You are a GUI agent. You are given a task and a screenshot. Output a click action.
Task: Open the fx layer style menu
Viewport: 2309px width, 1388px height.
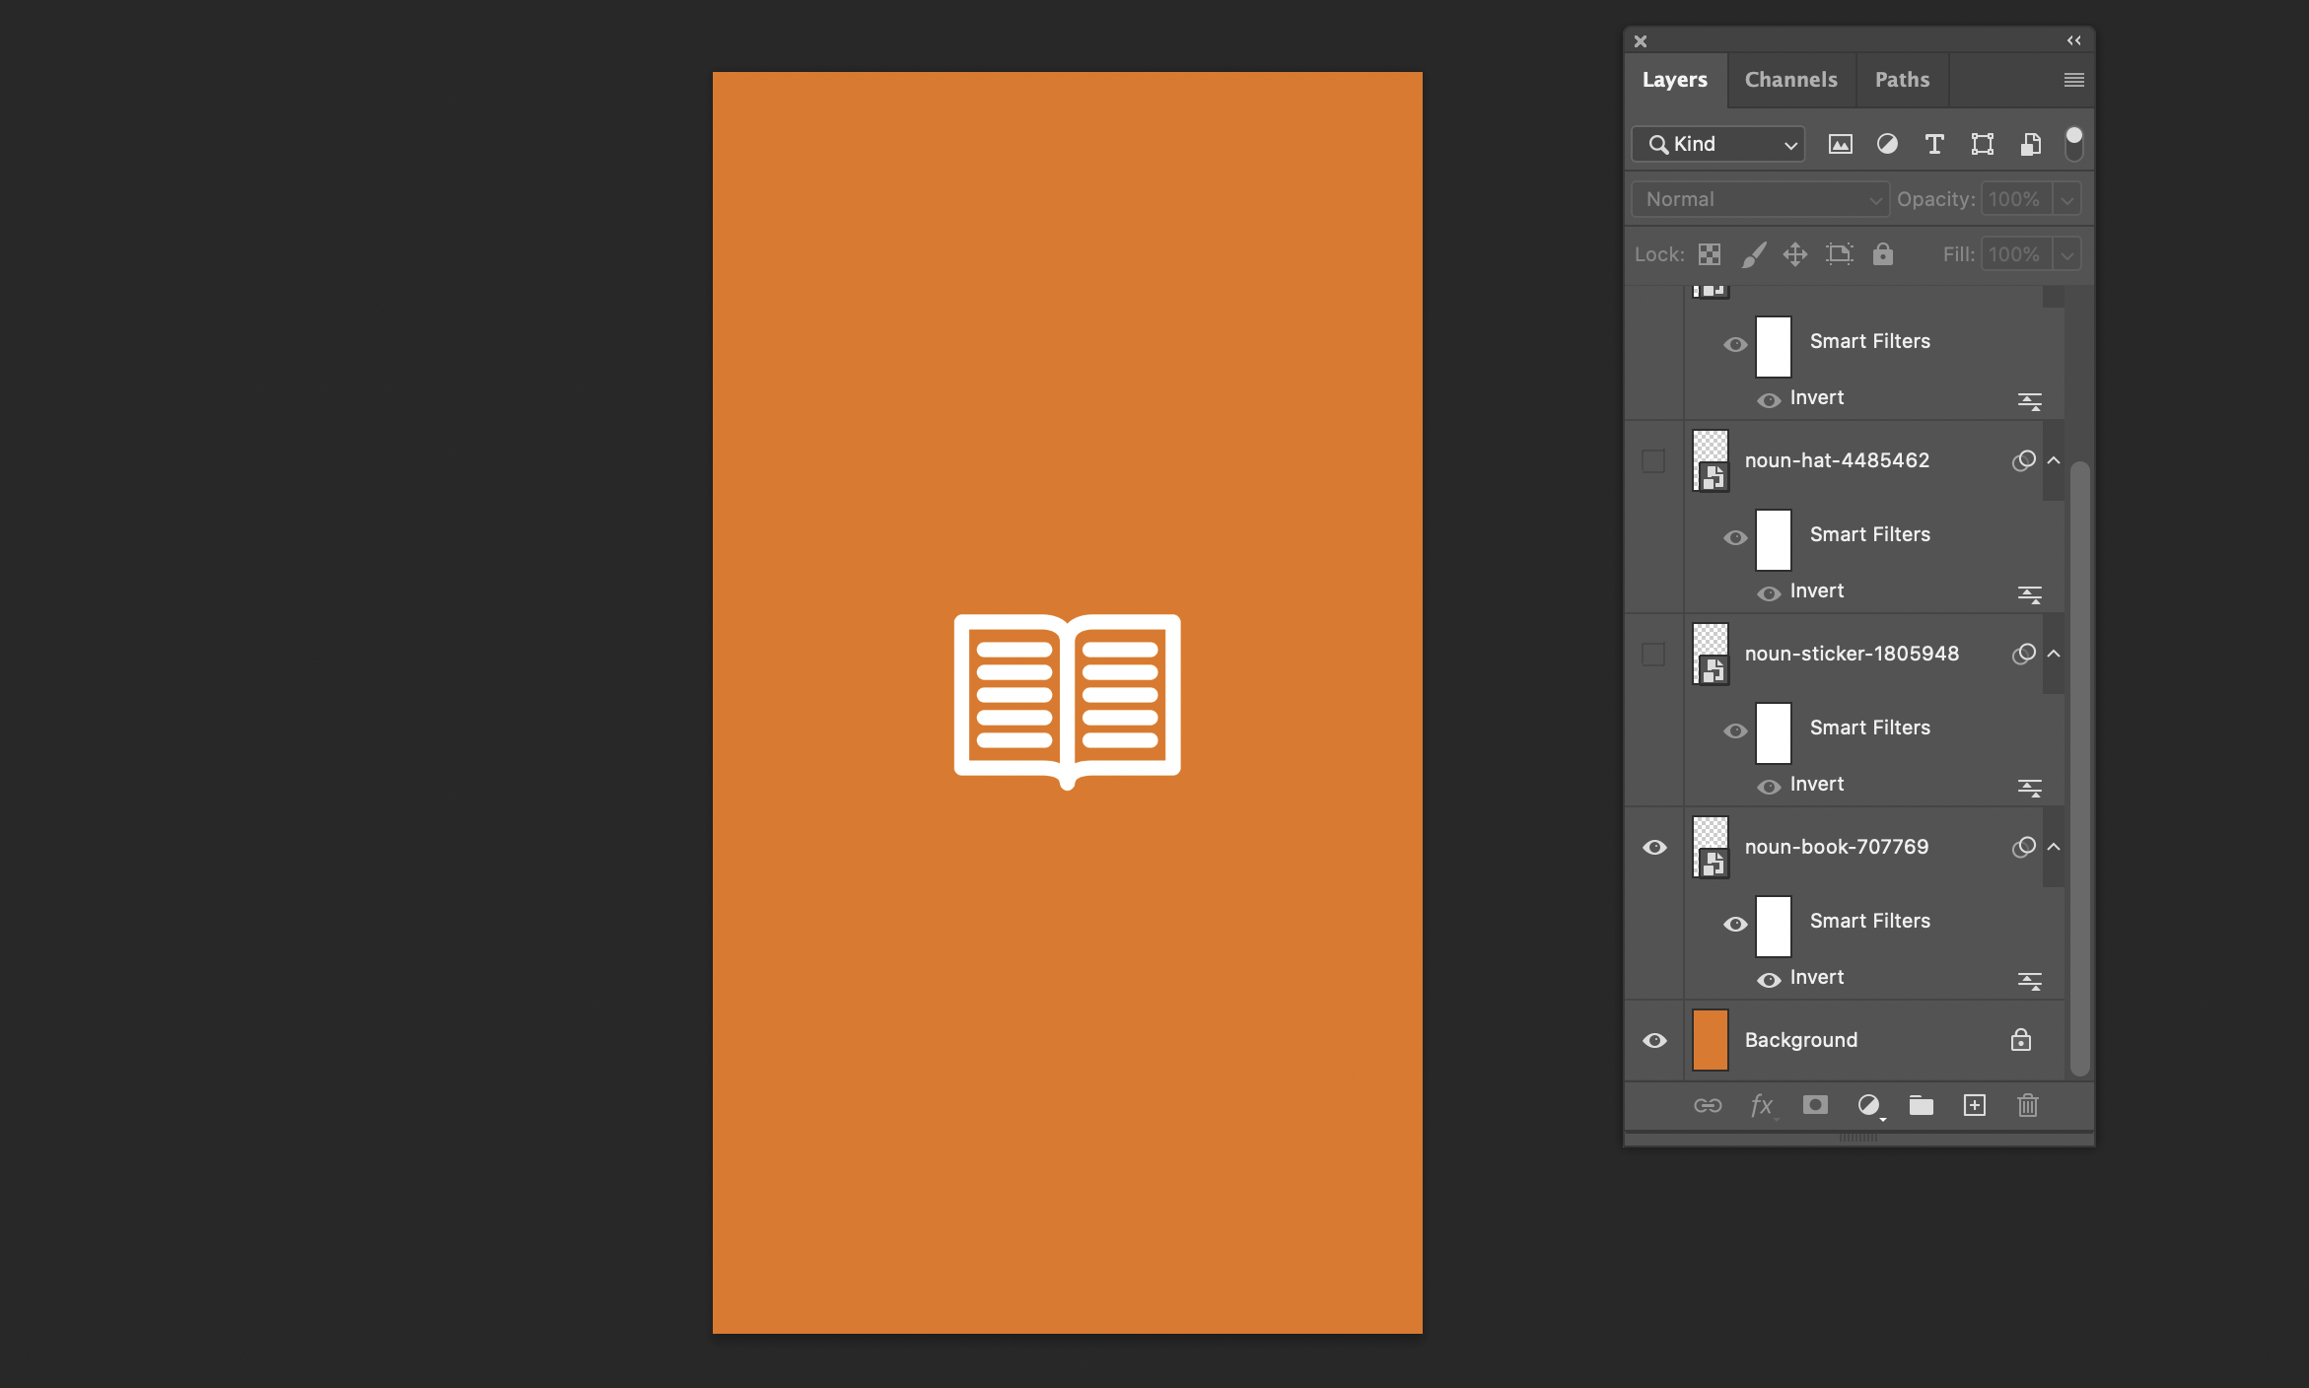click(x=1761, y=1105)
